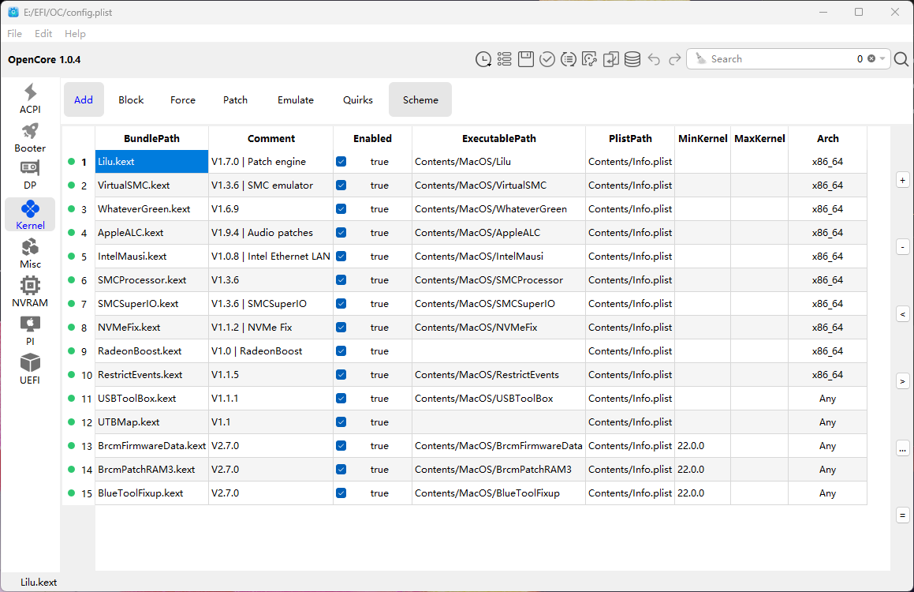This screenshot has width=914, height=592.
Task: Click the save floppy disk icon
Action: point(526,59)
